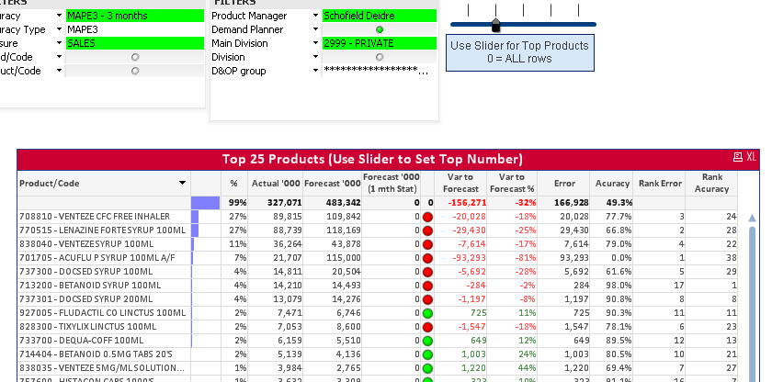This screenshot has width=772, height=382.
Task: Click scroll-up arrow of the table
Action: click(753, 218)
